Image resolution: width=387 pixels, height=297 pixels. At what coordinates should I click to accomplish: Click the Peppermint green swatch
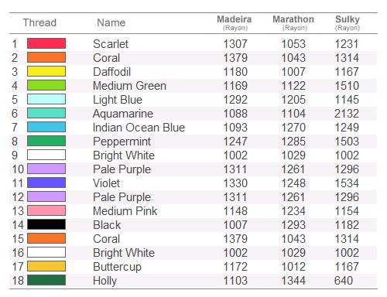46,141
